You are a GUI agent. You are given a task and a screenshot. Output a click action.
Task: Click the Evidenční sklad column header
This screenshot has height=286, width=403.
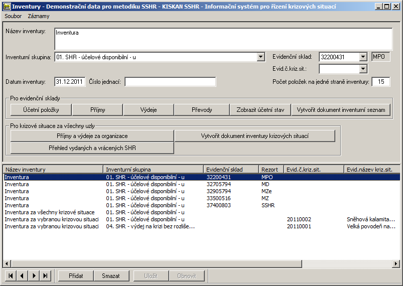point(231,169)
